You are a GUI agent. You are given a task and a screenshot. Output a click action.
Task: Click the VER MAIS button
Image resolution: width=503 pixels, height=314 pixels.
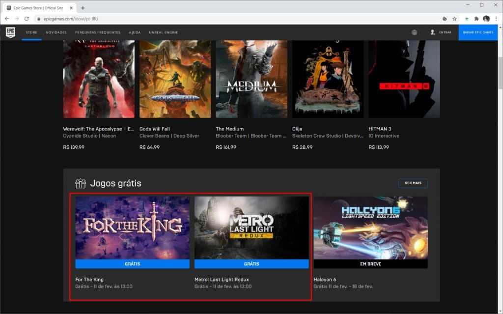413,183
